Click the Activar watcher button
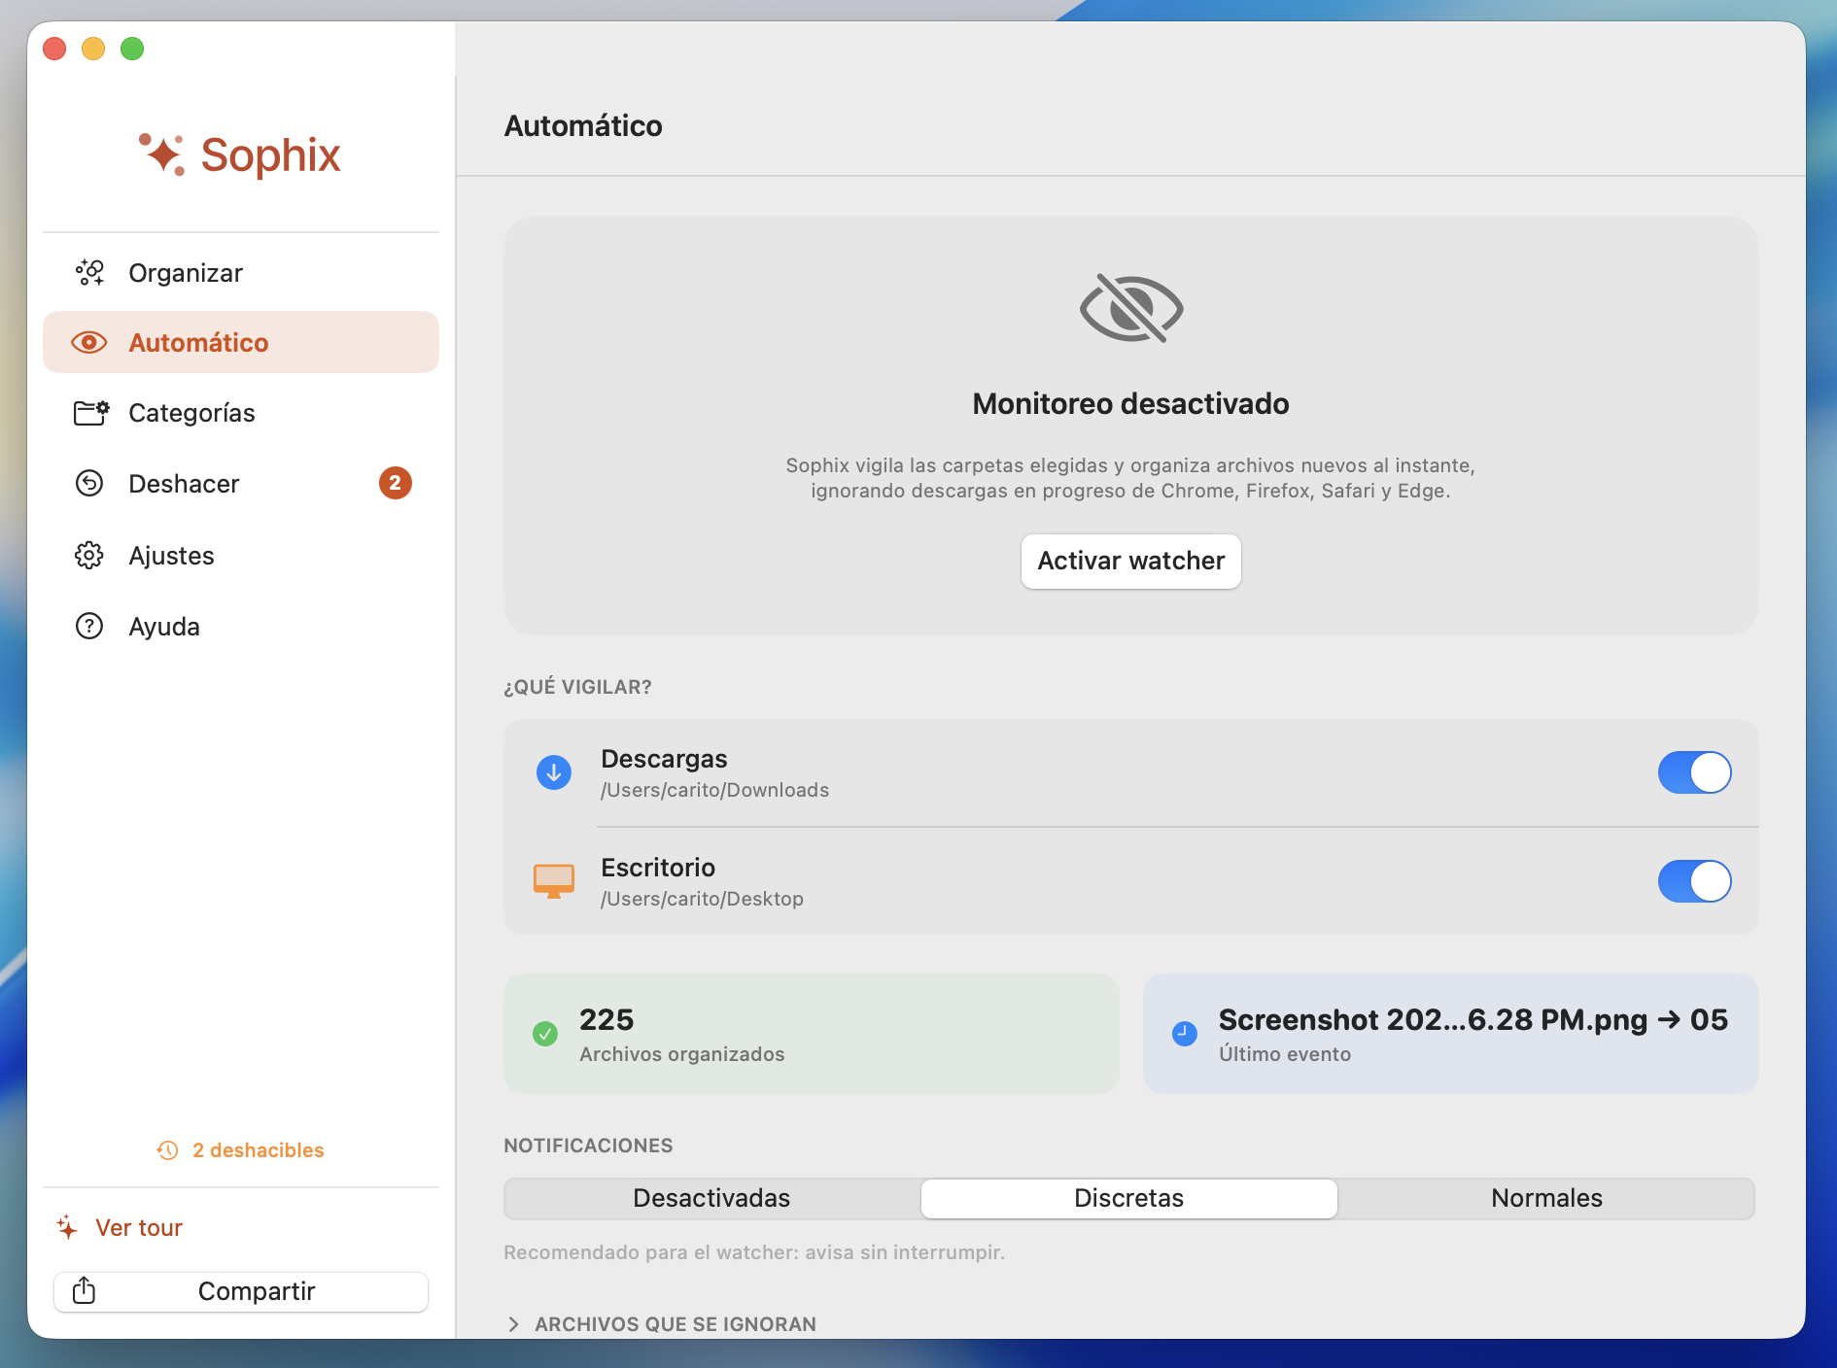 [1131, 561]
